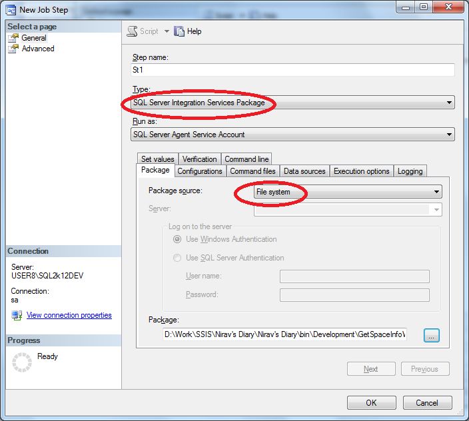Click the Ready progress spinner icon
Screen dimensions: 469x421
coord(22,362)
